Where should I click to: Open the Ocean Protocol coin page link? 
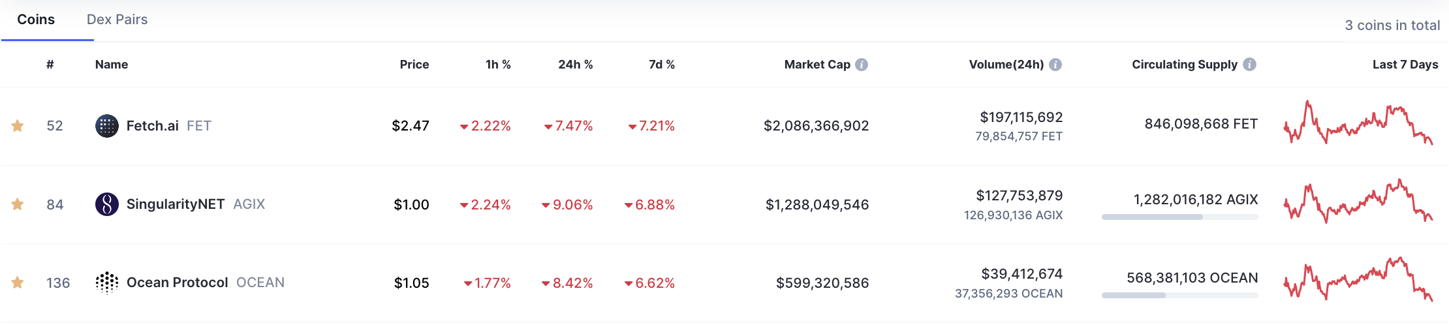tap(178, 283)
